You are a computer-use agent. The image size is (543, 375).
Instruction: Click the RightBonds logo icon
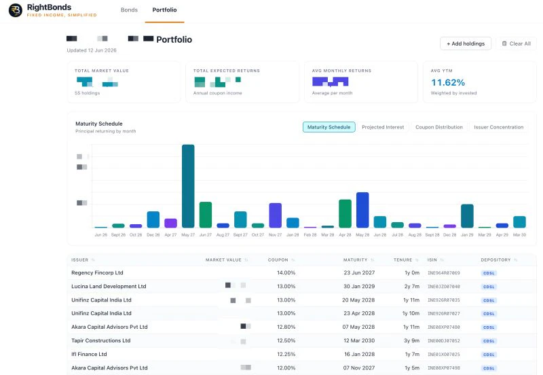(x=16, y=10)
